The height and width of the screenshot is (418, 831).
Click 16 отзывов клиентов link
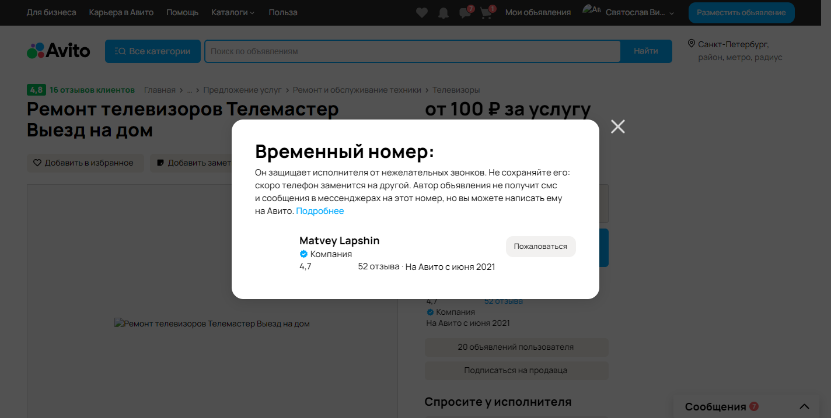92,90
